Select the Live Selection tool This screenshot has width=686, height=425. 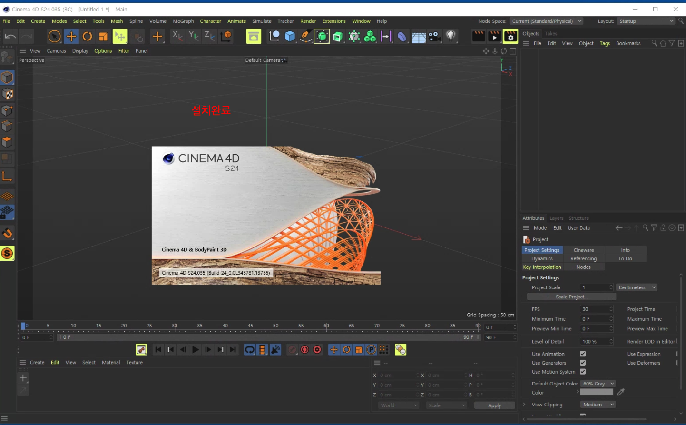(54, 36)
